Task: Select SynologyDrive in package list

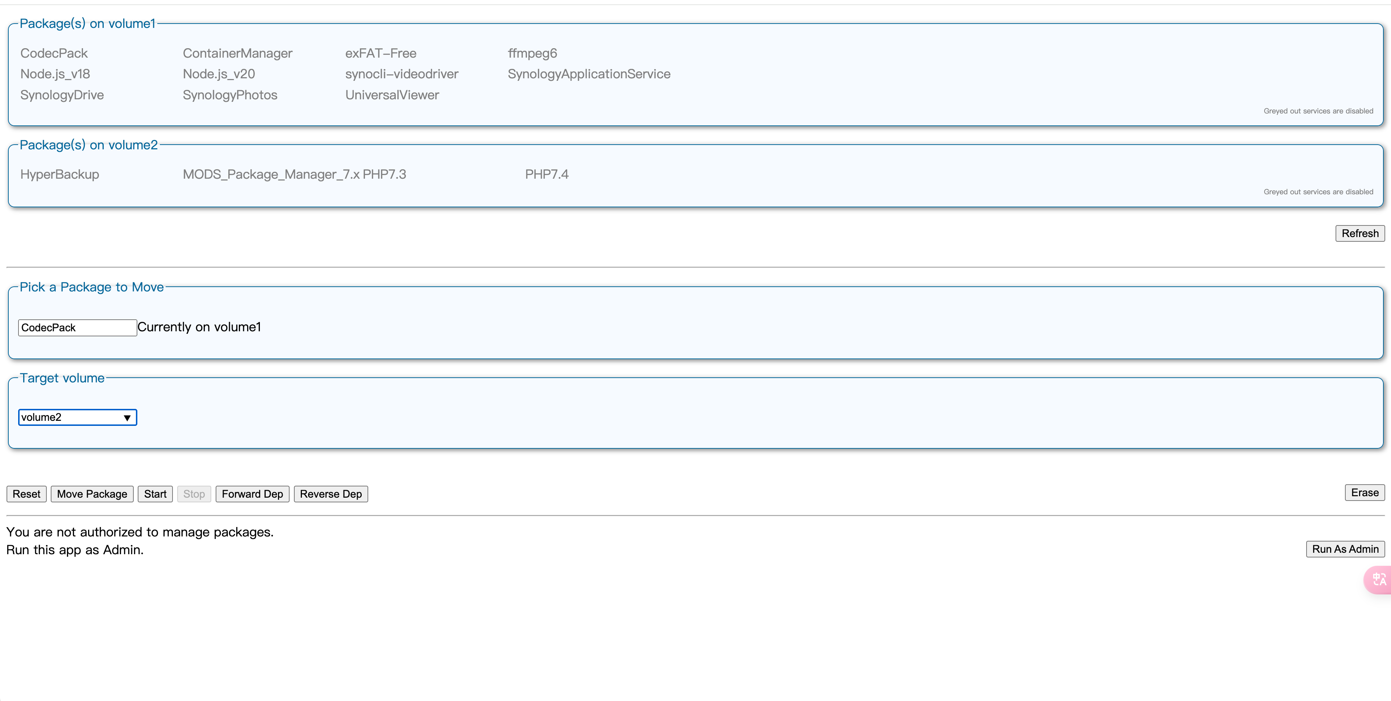Action: coord(62,95)
